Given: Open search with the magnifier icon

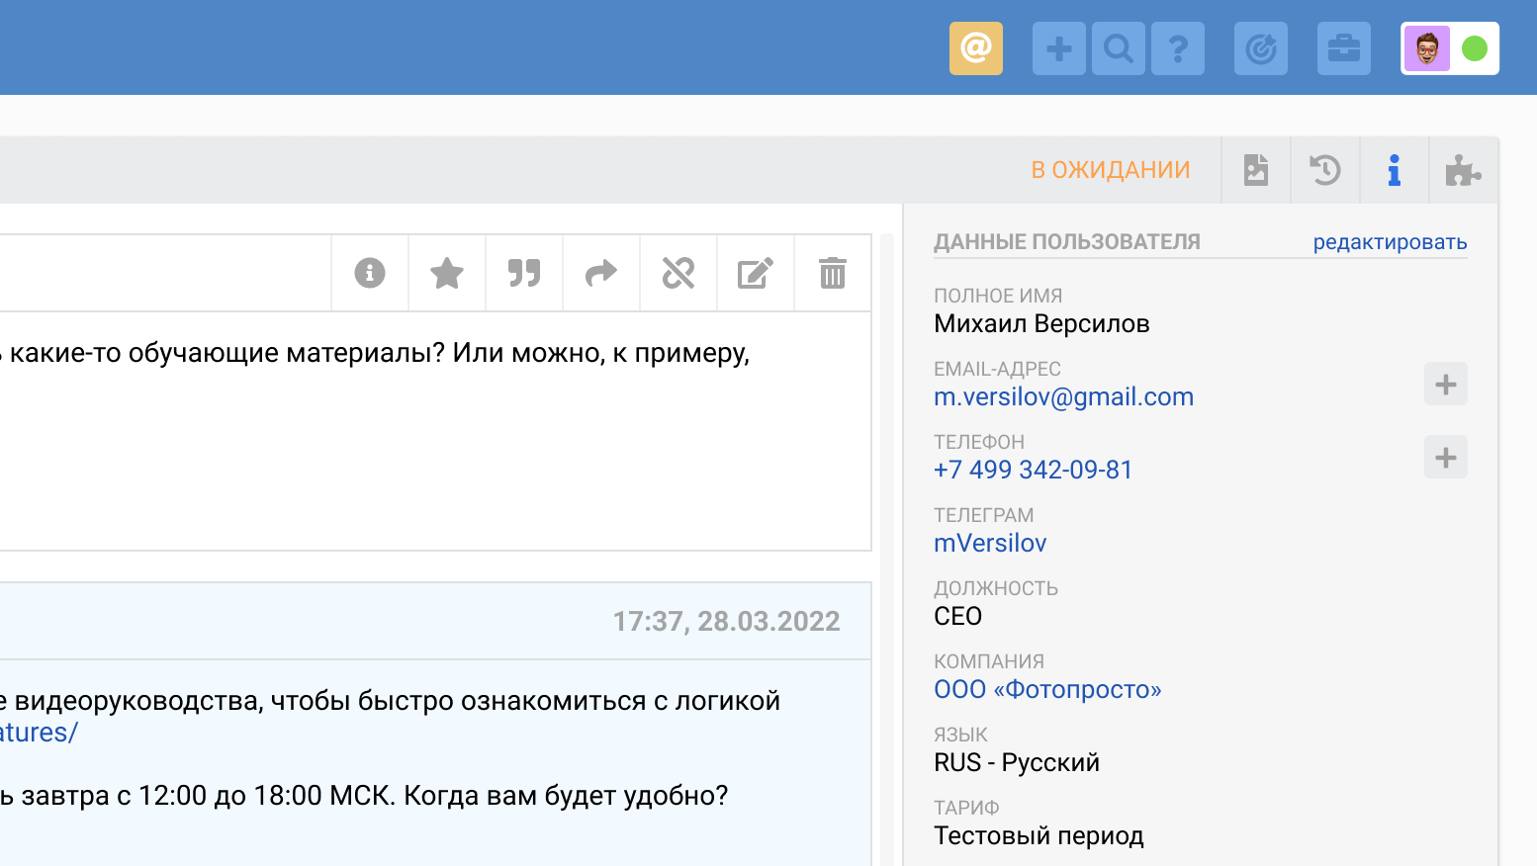Looking at the screenshot, I should 1119,47.
